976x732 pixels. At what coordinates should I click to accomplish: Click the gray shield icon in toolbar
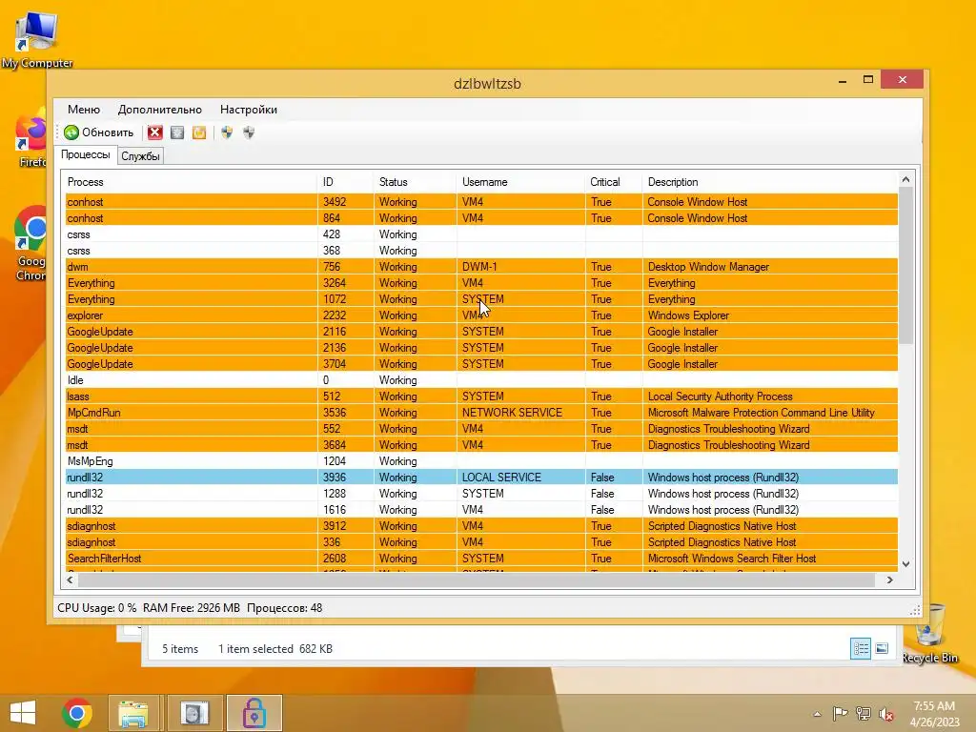tap(249, 132)
